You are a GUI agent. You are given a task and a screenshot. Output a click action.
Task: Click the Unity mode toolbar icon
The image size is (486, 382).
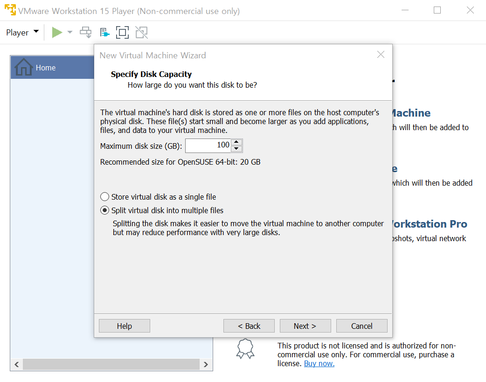coord(142,32)
